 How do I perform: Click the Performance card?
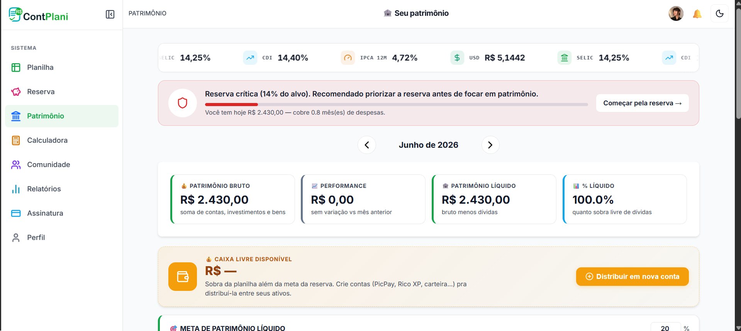coord(363,199)
